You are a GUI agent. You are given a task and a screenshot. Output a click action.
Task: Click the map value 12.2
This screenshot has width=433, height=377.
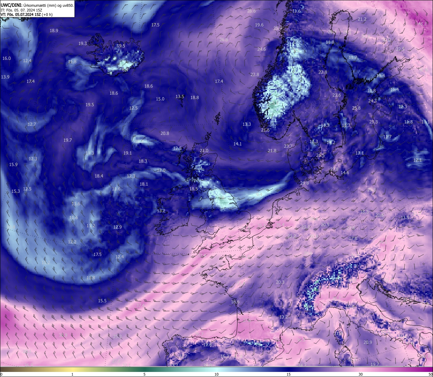(72, 242)
